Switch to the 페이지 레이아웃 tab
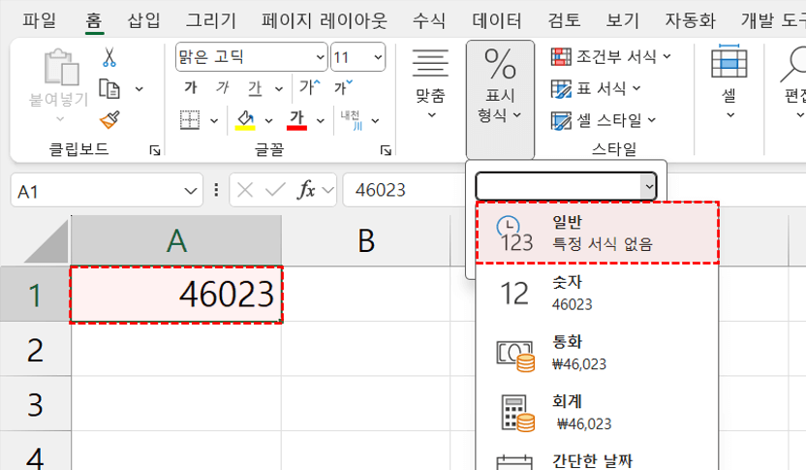The height and width of the screenshot is (470, 806). 324,20
